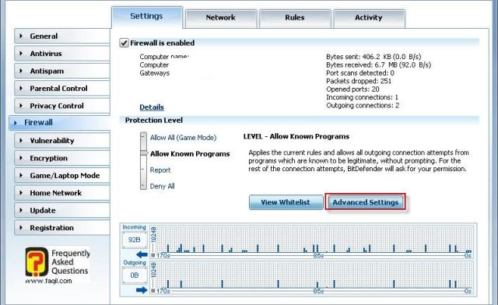Select Antivirus in the sidebar
Screen dimensions: 498x305
tap(62, 54)
